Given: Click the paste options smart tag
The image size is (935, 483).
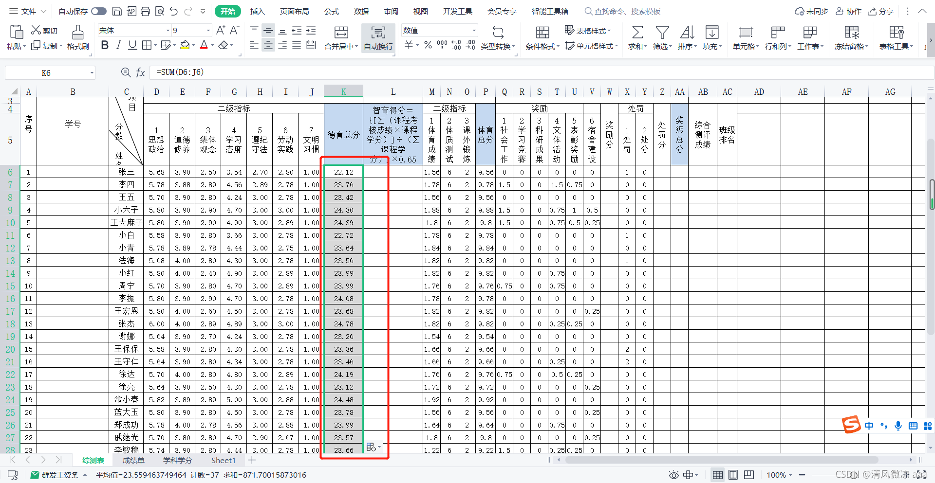Looking at the screenshot, I should (373, 447).
